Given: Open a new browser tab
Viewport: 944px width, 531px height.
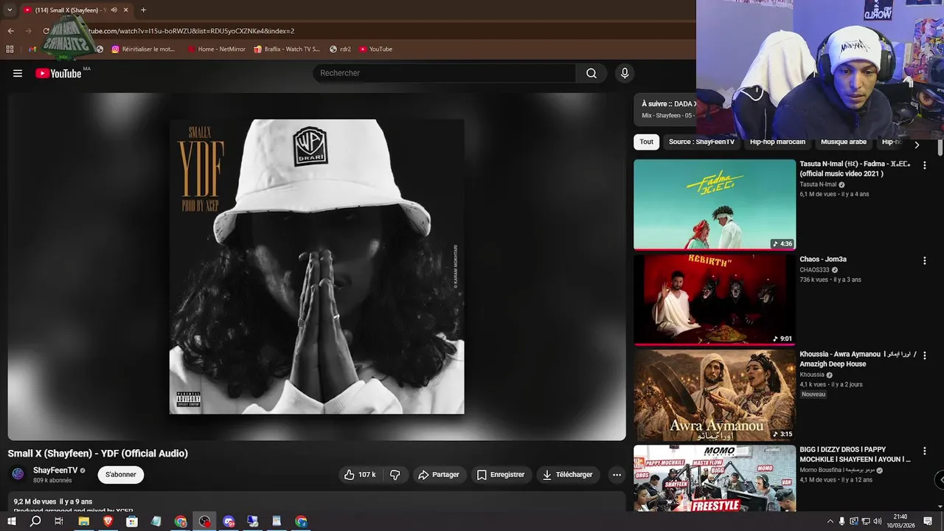Looking at the screenshot, I should 143,10.
